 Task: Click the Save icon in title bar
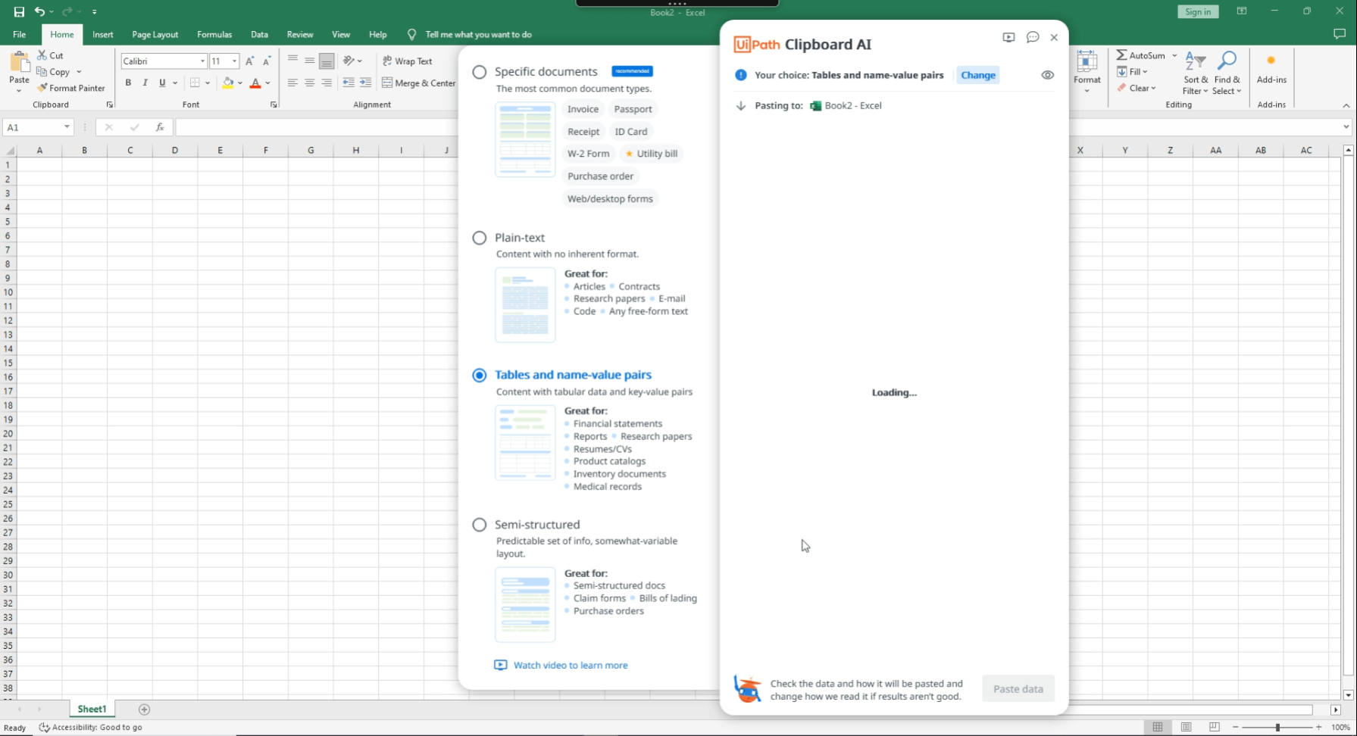(x=19, y=11)
